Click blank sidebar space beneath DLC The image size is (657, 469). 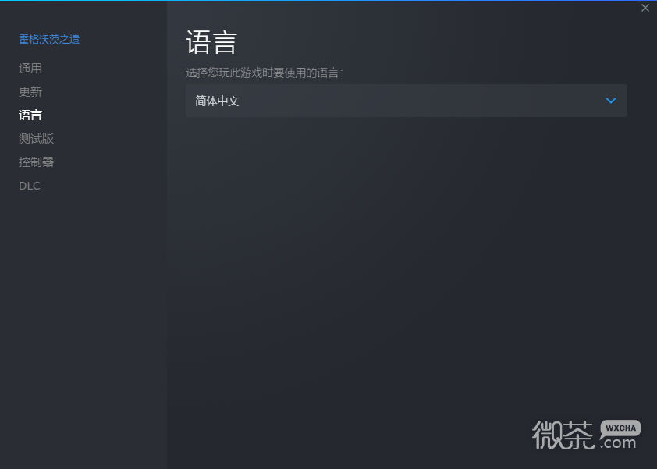tap(83, 327)
